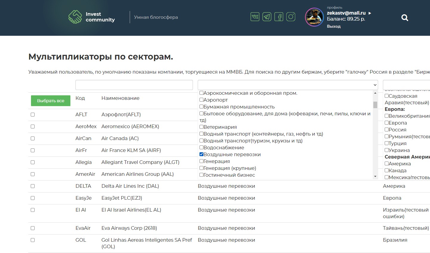Select Delta Air Lines Inc (DAL) cell

pos(130,186)
